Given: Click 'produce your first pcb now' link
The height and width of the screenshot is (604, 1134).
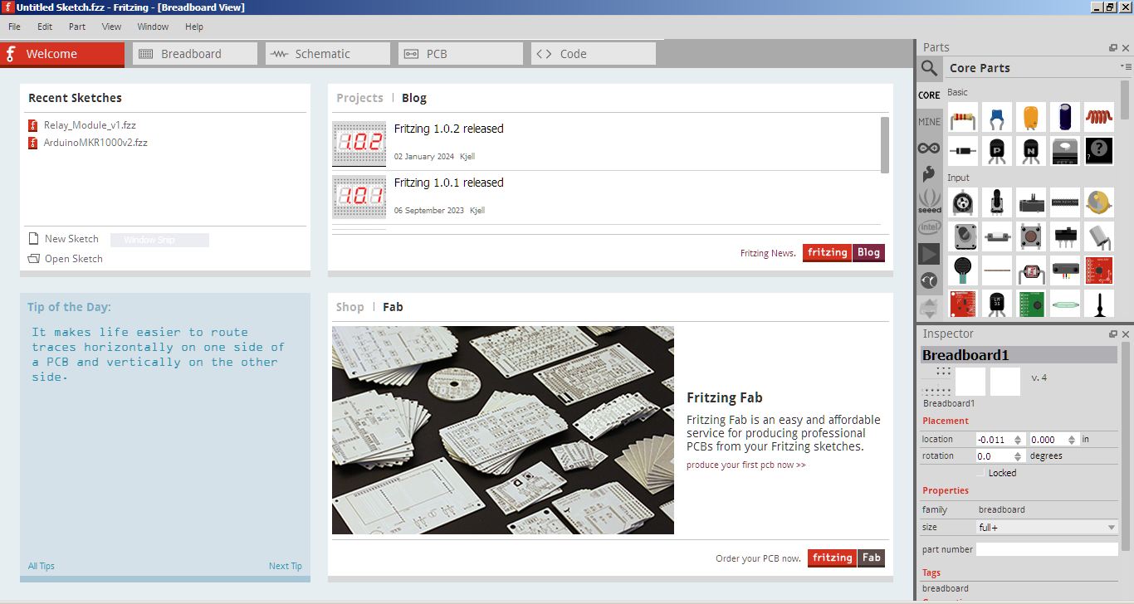Looking at the screenshot, I should [745, 465].
